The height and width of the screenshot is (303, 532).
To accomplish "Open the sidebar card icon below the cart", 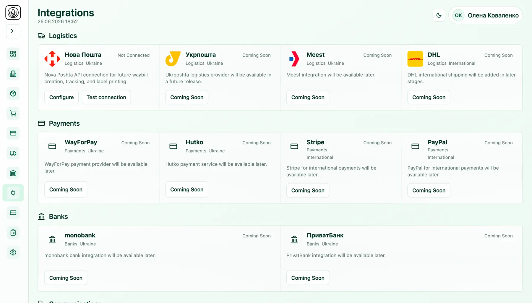I will click(x=13, y=133).
